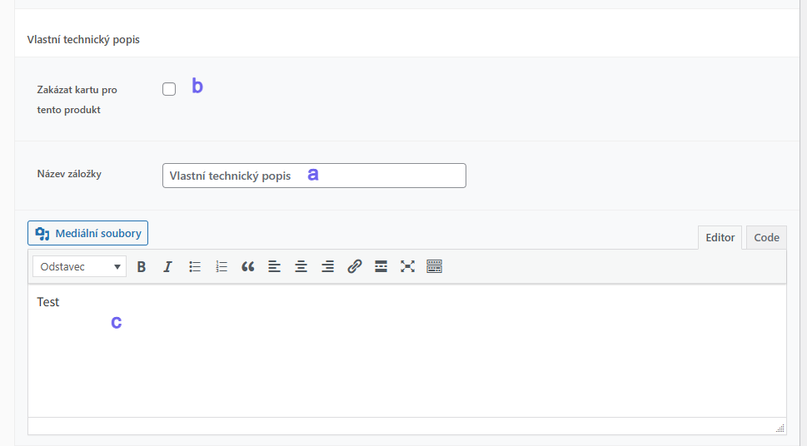807x446 pixels.
Task: Focus the Název záložky input field
Action: point(314,176)
